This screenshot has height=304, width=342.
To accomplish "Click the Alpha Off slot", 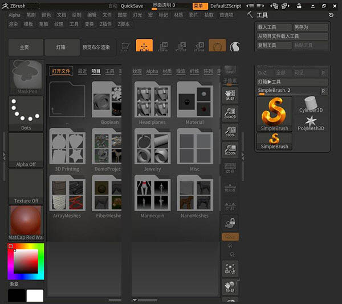I will pos(26,149).
